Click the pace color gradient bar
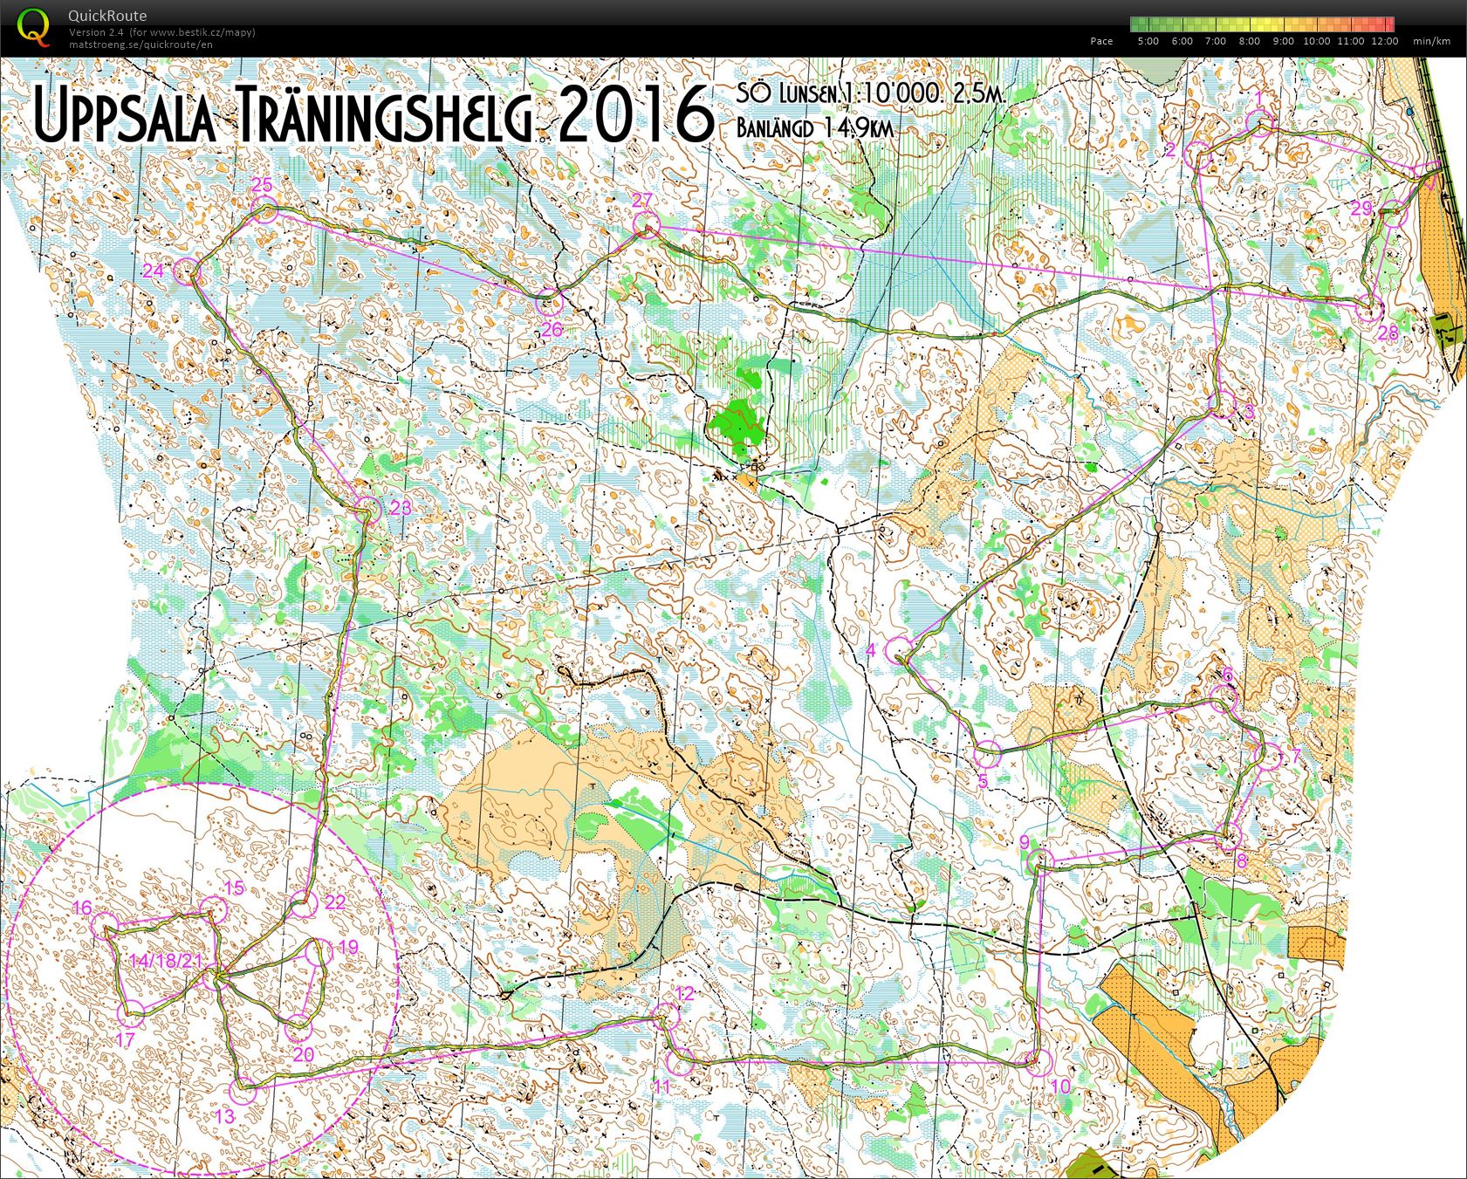Image resolution: width=1467 pixels, height=1179 pixels. [x=1262, y=24]
